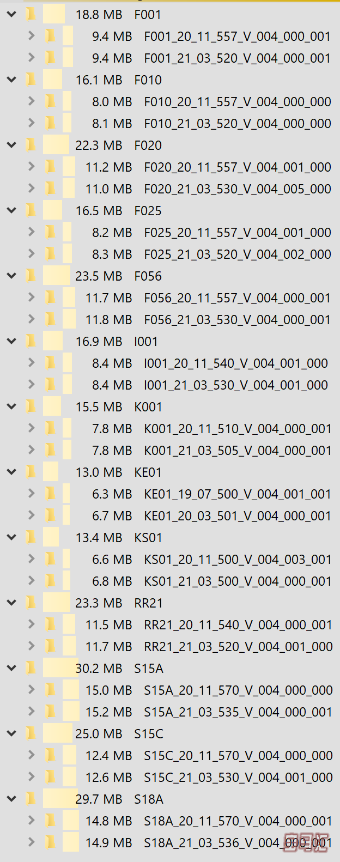The image size is (340, 862).
Task: Collapse the F020 folder tree
Action: [11, 145]
